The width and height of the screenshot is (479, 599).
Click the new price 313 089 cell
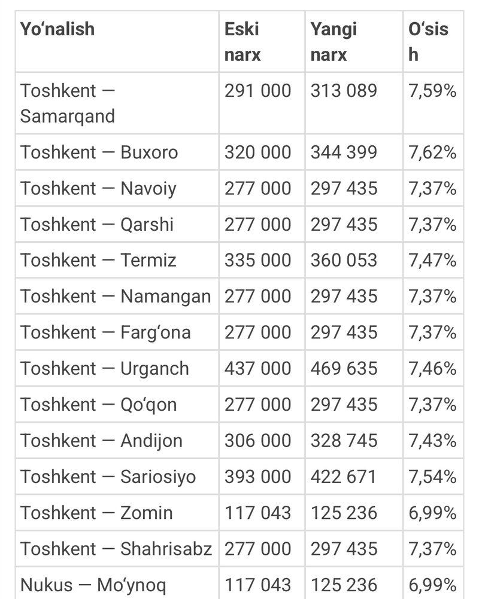point(344,91)
